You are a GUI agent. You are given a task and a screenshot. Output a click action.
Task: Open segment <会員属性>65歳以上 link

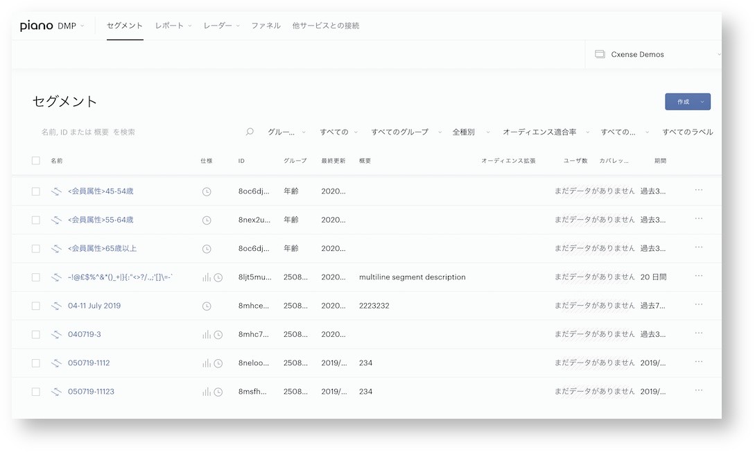(102, 248)
